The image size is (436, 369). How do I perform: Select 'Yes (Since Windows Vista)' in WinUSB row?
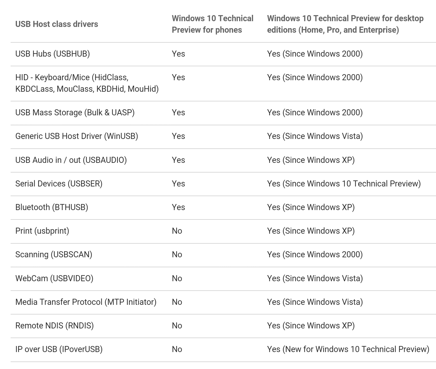pyautogui.click(x=315, y=136)
